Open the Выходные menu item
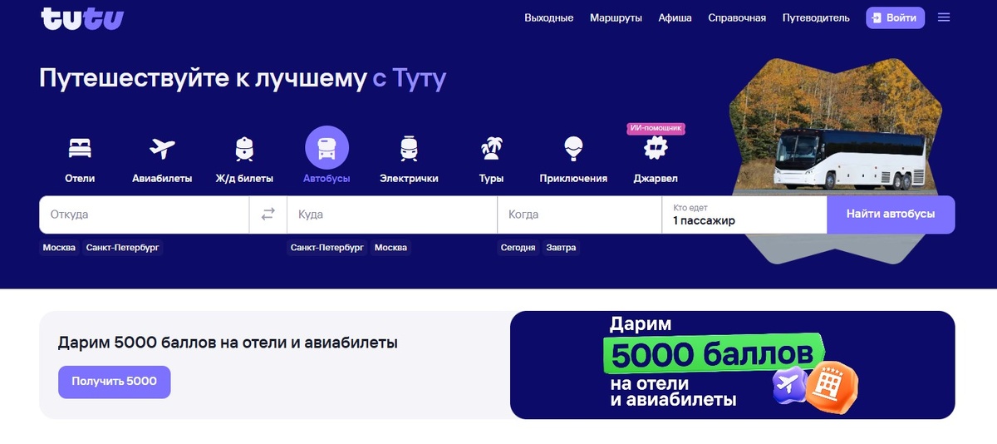 click(548, 17)
